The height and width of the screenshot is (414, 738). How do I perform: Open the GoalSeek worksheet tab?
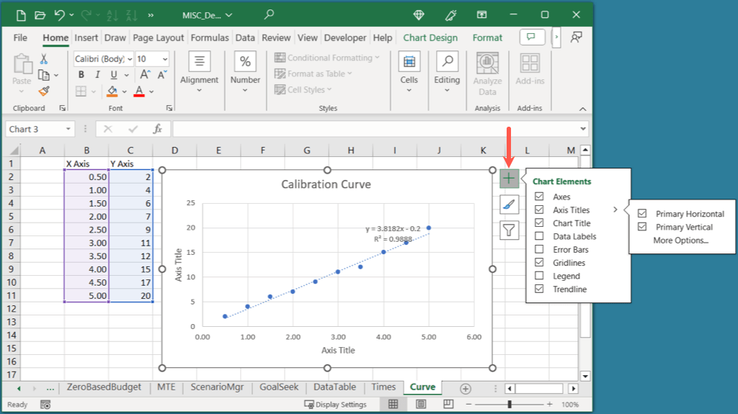[x=278, y=387]
